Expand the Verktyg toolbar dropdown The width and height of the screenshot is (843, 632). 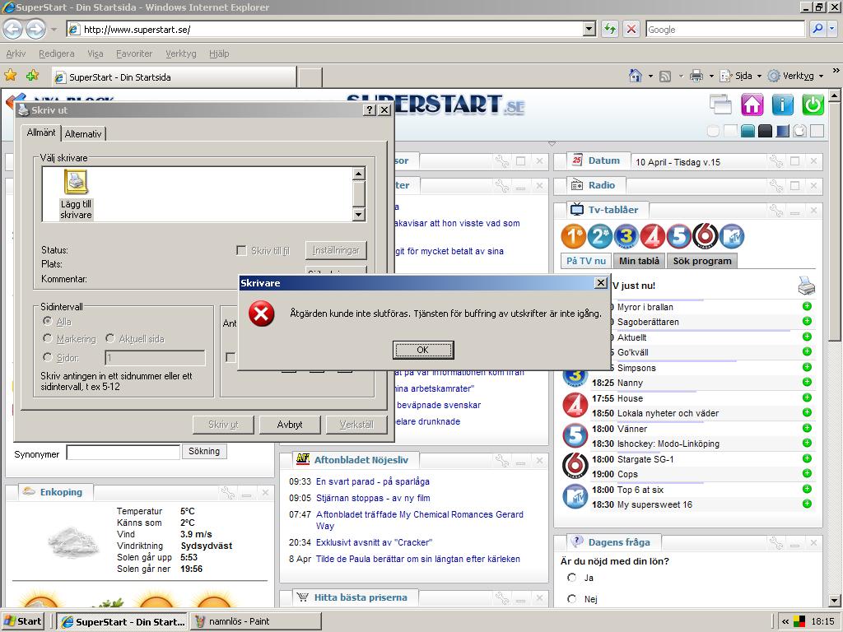click(x=821, y=77)
